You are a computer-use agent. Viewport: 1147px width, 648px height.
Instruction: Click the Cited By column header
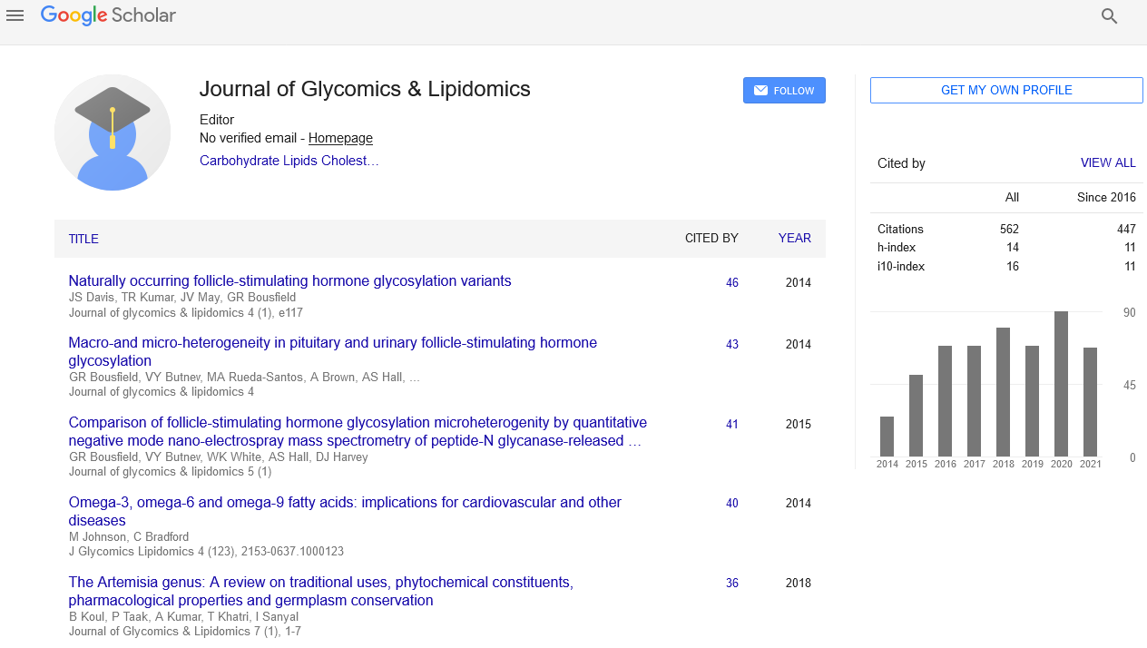(711, 238)
